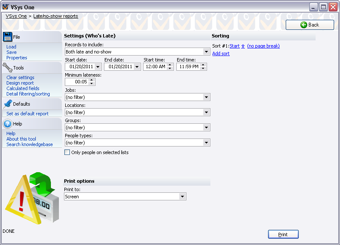This screenshot has width=340, height=245.
Task: Increase the Minimum lateness spinner value
Action: click(92, 80)
